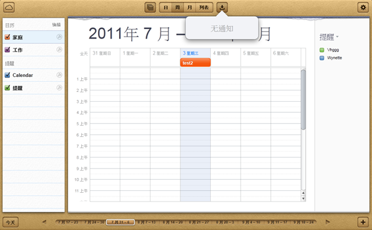Viewport: 372px width, 230px height.
Task: Click the 无通知 notification popup text
Action: pos(222,29)
